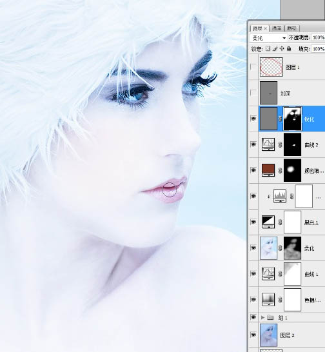This screenshot has width=325, height=352.
Task: Select layer named 曲线 2
Action: coord(311,145)
